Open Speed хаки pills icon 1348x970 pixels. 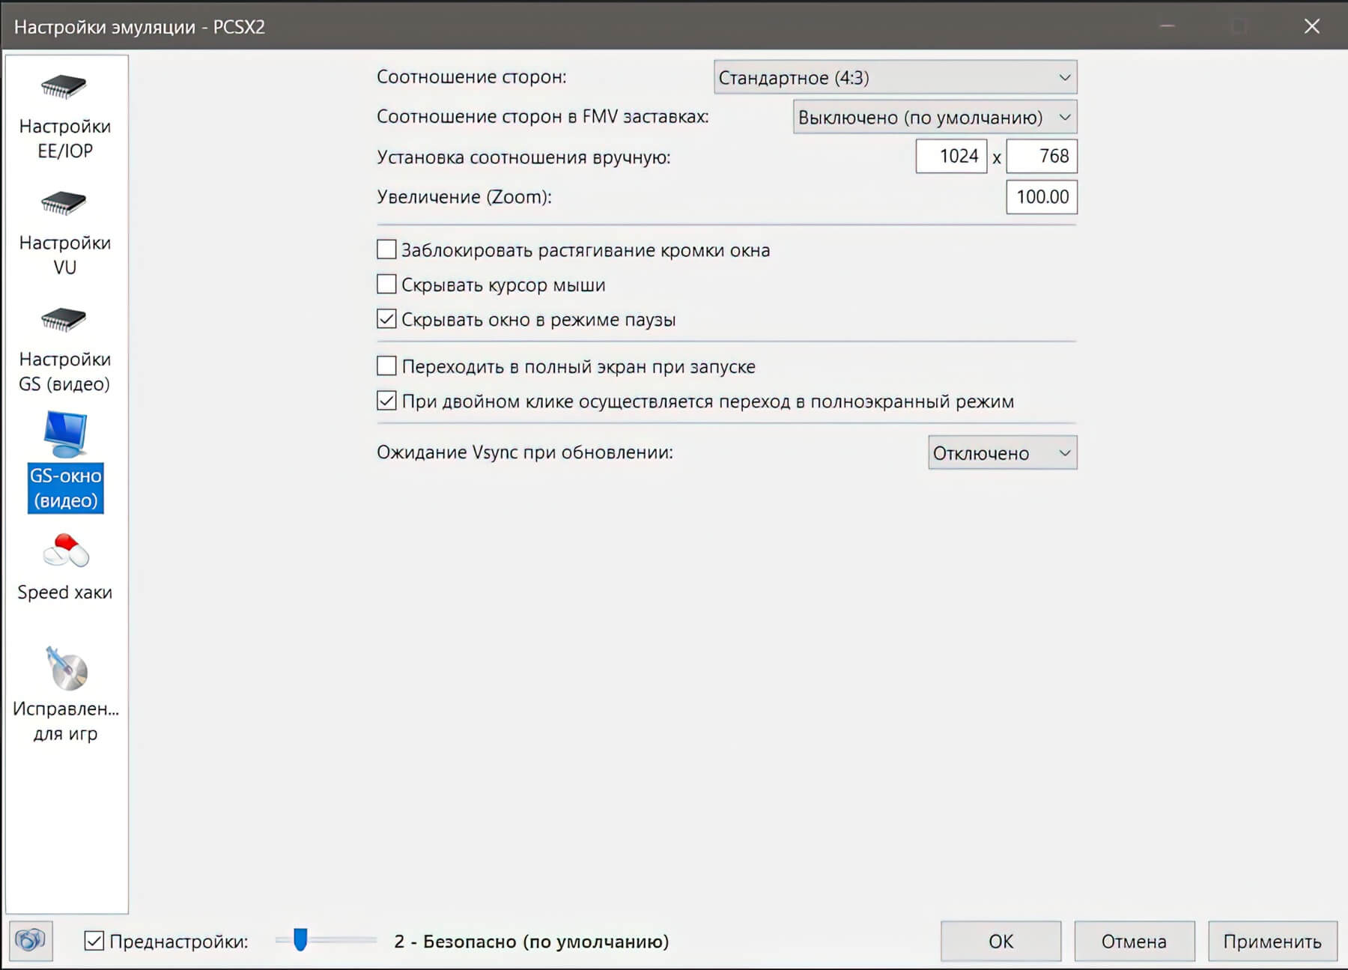66,551
